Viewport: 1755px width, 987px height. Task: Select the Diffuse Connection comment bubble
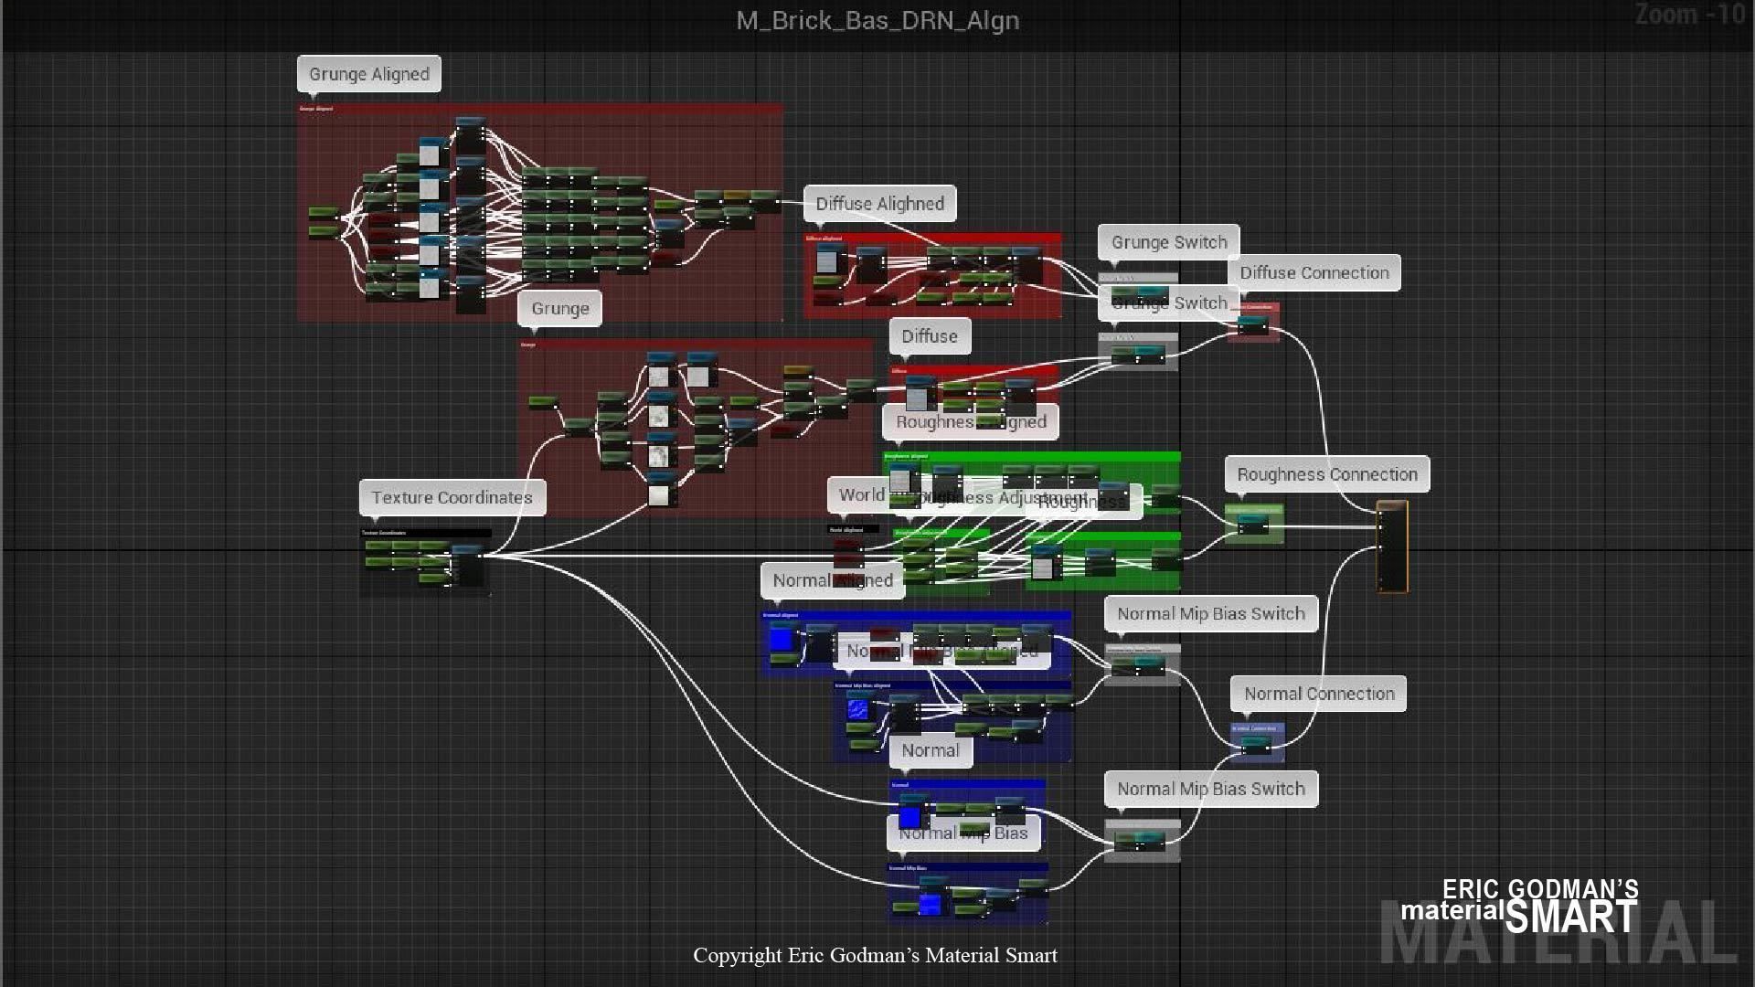click(1314, 273)
